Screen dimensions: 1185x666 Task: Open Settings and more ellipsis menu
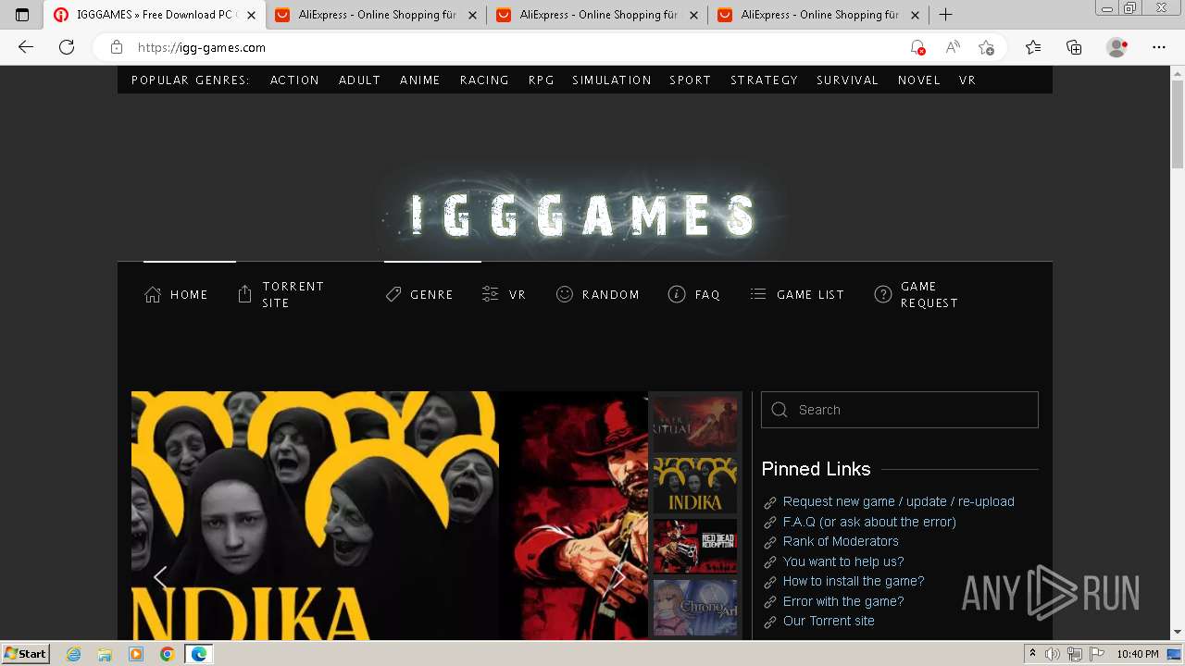tap(1159, 47)
